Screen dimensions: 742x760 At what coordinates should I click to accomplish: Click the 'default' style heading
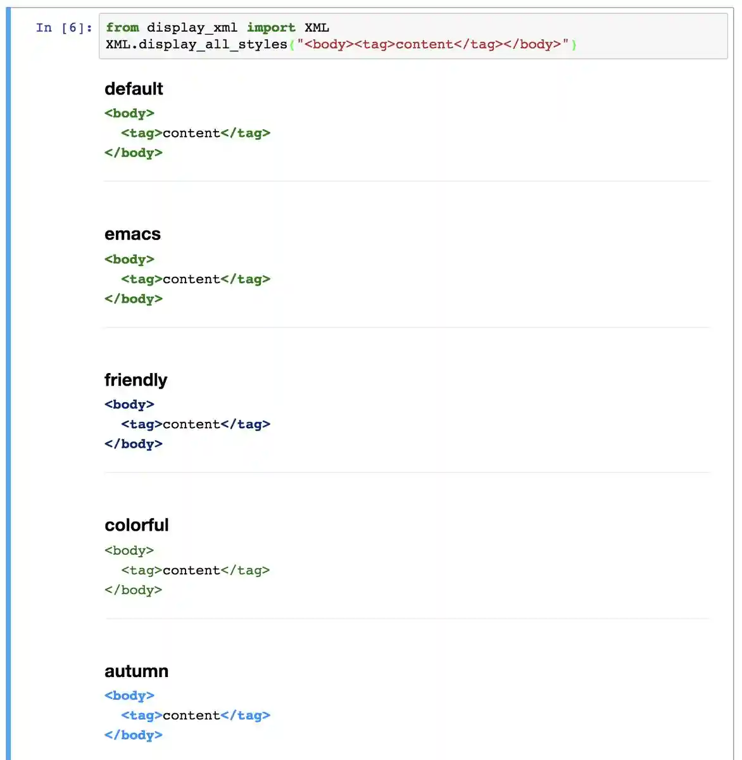tap(134, 89)
